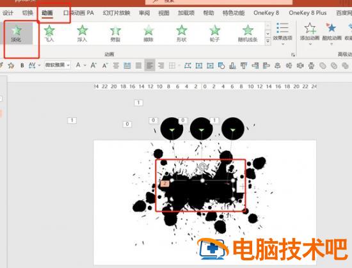The height and width of the screenshot is (268, 352).
Task: Open the 幻灯片放映 (Slide Show) tab
Action: tap(116, 13)
